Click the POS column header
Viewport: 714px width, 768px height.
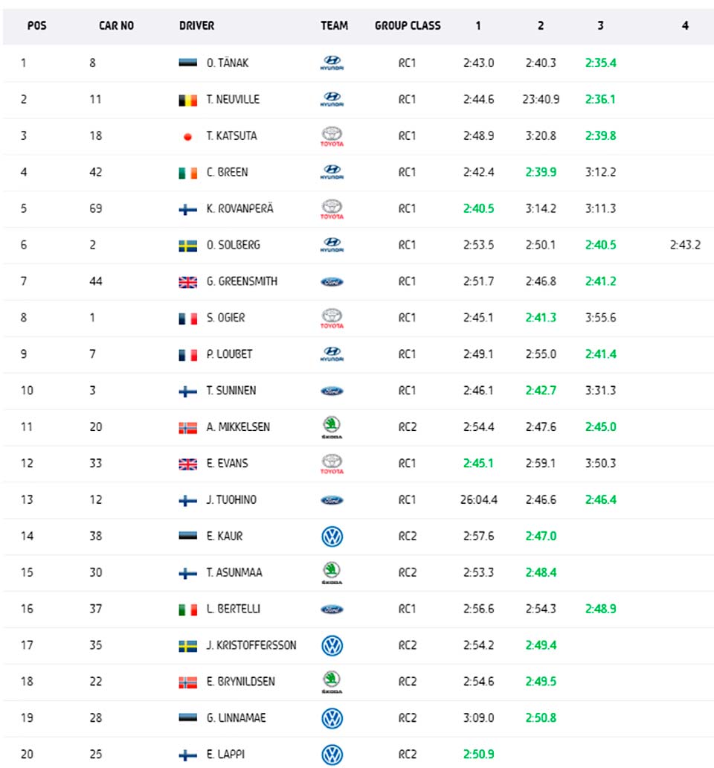[x=36, y=25]
